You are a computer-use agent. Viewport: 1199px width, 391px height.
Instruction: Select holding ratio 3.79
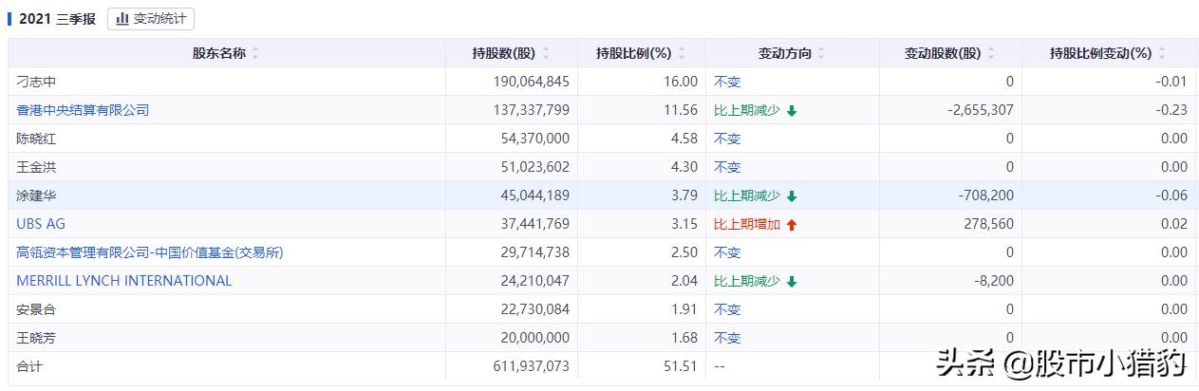click(x=684, y=195)
